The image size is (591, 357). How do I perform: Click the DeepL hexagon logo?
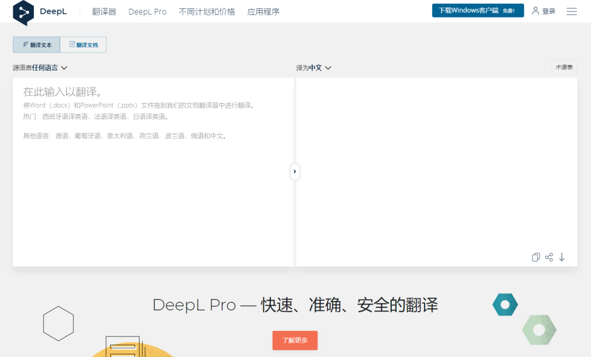(24, 13)
